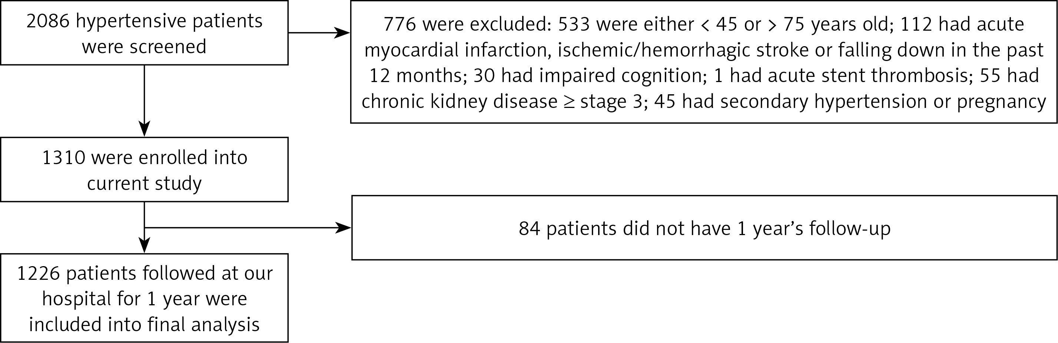The width and height of the screenshot is (1058, 343).
Task: Click the number 1310 in the enrolled box
Action: pyautogui.click(x=64, y=158)
